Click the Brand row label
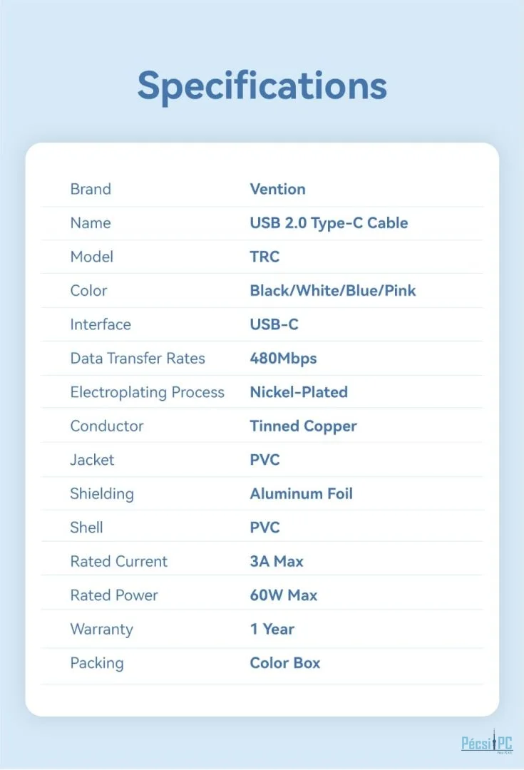The width and height of the screenshot is (524, 770). click(91, 189)
